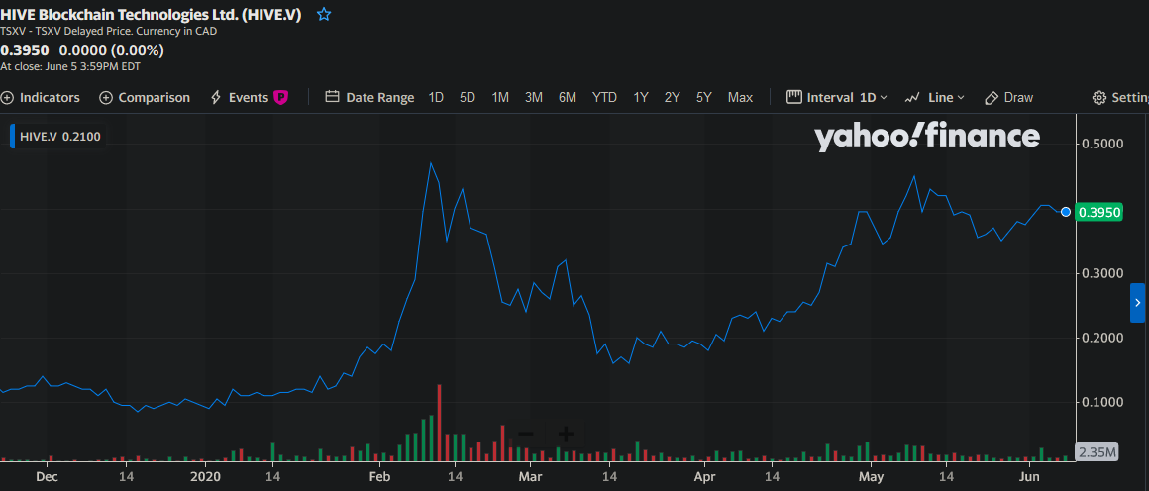This screenshot has height=491, width=1149.
Task: Open the Line chart type dropdown
Action: pyautogui.click(x=934, y=97)
